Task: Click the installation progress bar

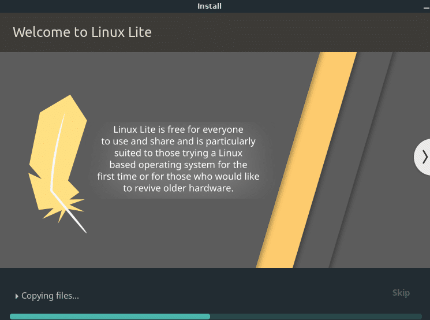Action: [x=215, y=317]
